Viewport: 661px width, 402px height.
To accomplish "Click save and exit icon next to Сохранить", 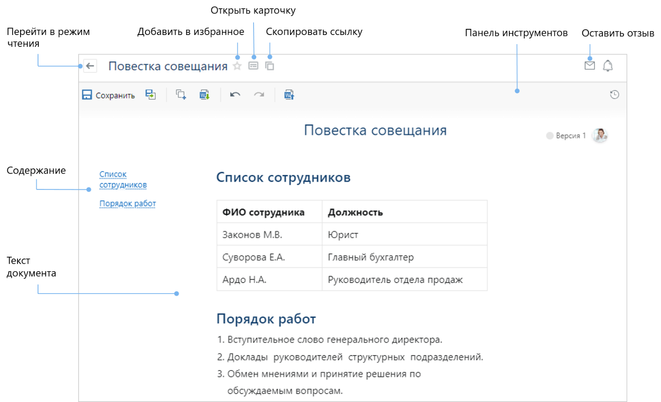I will [151, 94].
